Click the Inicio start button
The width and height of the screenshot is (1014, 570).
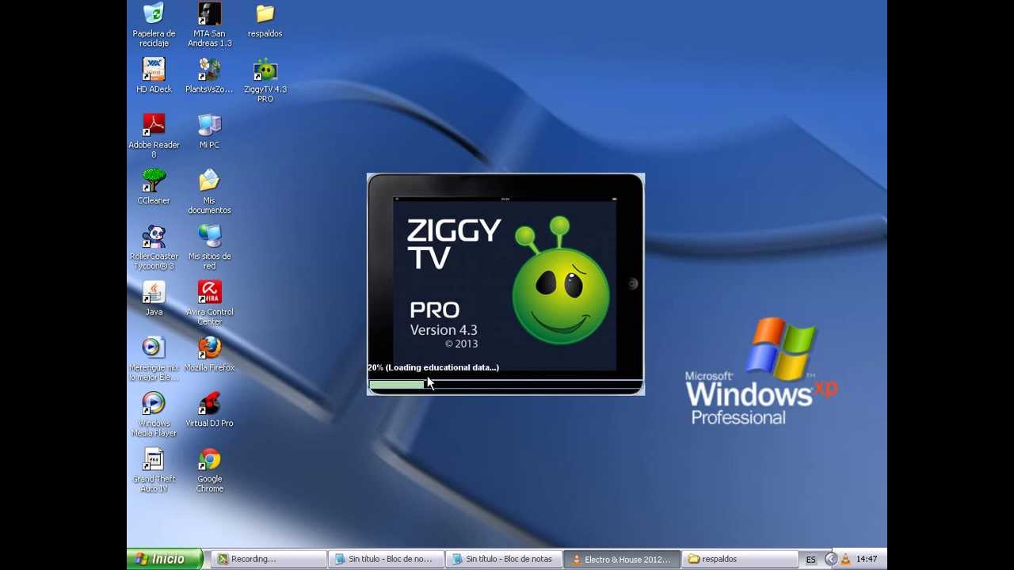click(x=165, y=559)
